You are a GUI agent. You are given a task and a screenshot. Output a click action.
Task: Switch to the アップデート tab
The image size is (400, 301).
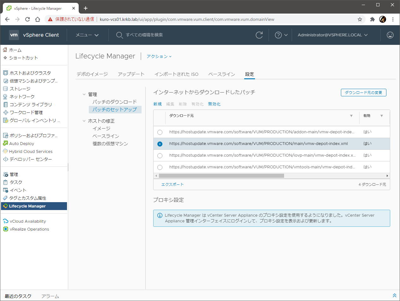pyautogui.click(x=131, y=74)
